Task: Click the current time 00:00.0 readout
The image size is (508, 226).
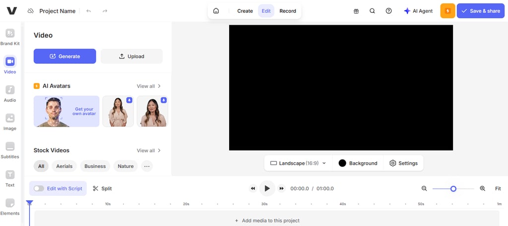Action: (x=299, y=188)
